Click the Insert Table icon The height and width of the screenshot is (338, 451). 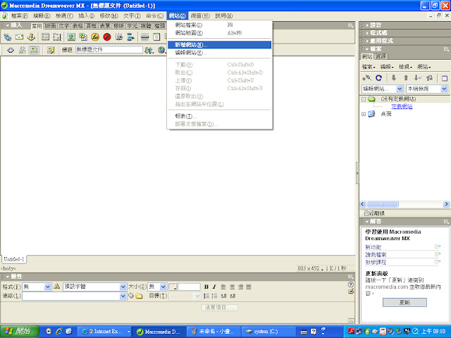point(45,37)
